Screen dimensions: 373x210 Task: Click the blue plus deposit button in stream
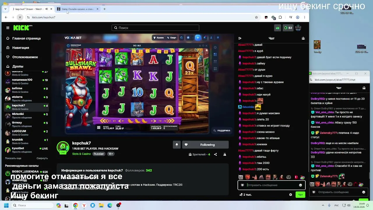[x=198, y=38]
